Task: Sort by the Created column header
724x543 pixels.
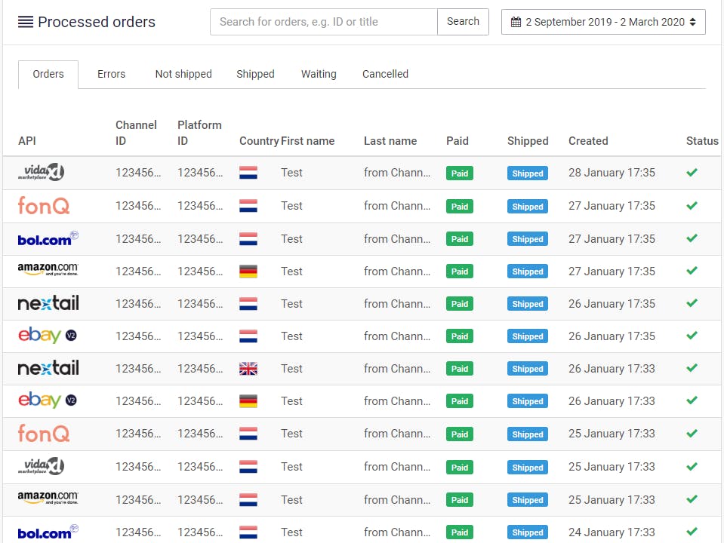Action: (587, 141)
